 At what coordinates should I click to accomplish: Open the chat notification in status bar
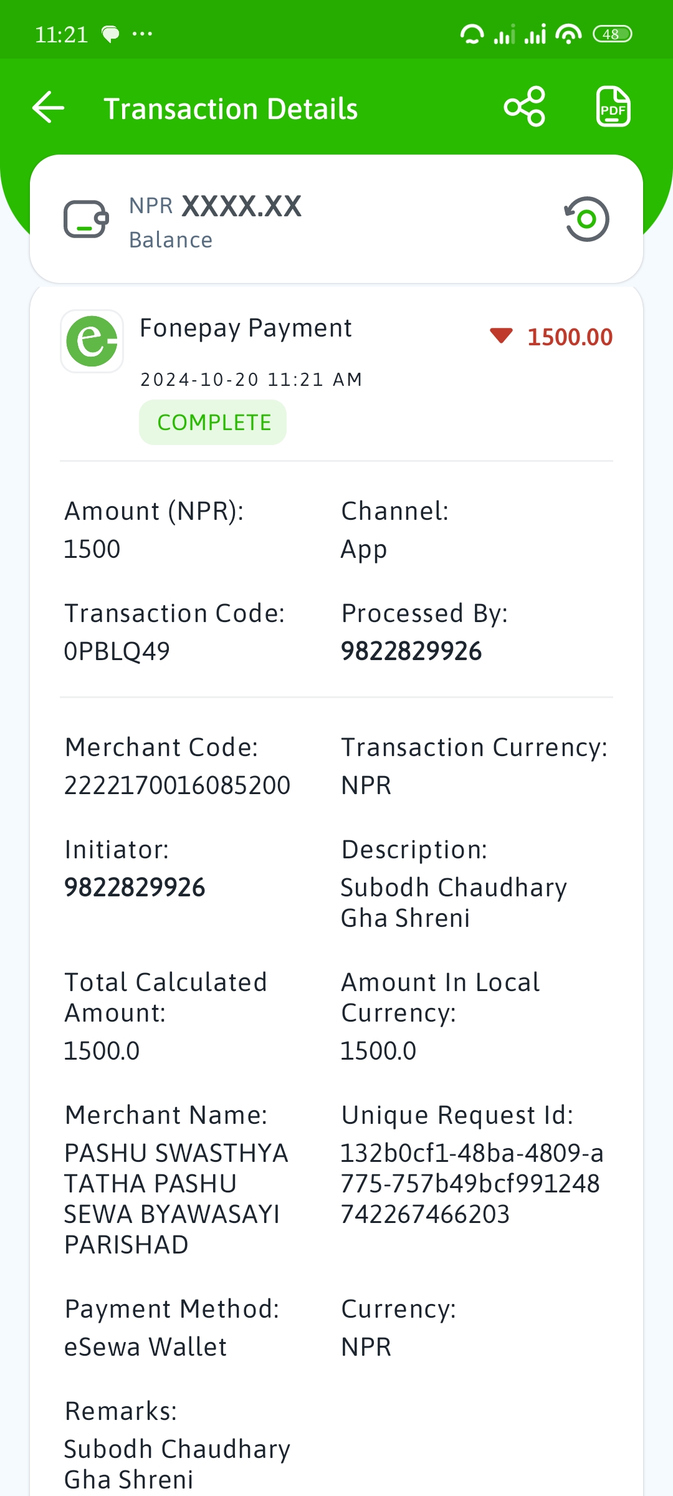tap(110, 34)
